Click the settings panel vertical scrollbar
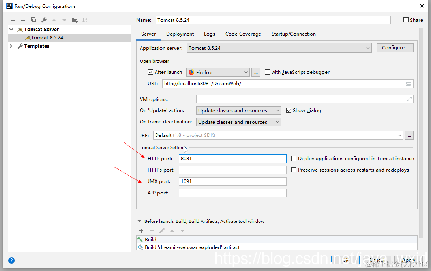Screen dimensions: 431x271 pyautogui.click(x=421, y=133)
